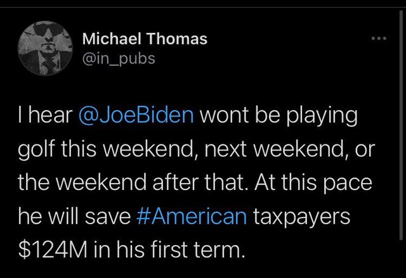
Task: Click the vertical scrollbar on right edge
Action: [401, 125]
